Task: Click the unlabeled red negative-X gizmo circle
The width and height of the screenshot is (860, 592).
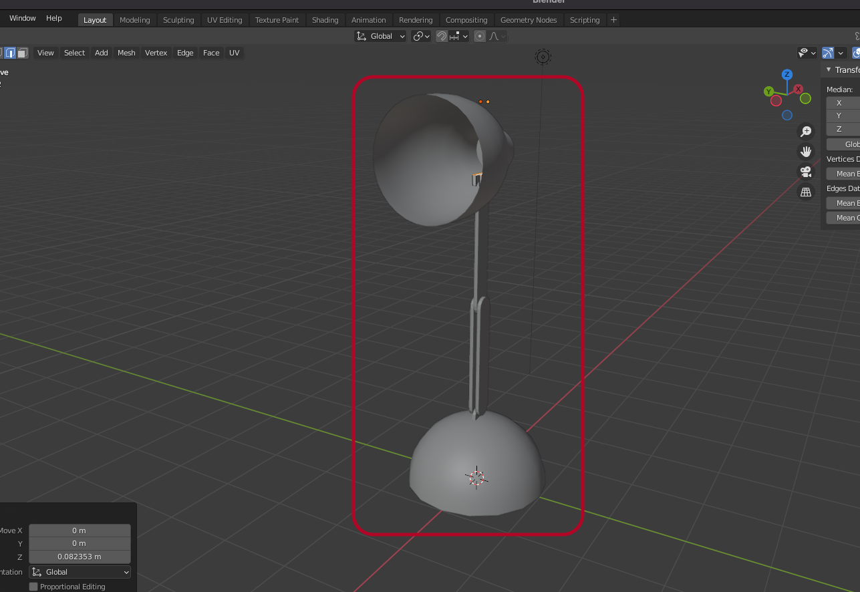Action: coord(776,101)
